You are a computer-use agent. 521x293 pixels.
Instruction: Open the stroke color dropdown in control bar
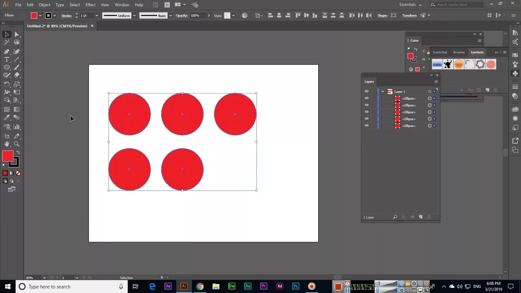point(54,15)
